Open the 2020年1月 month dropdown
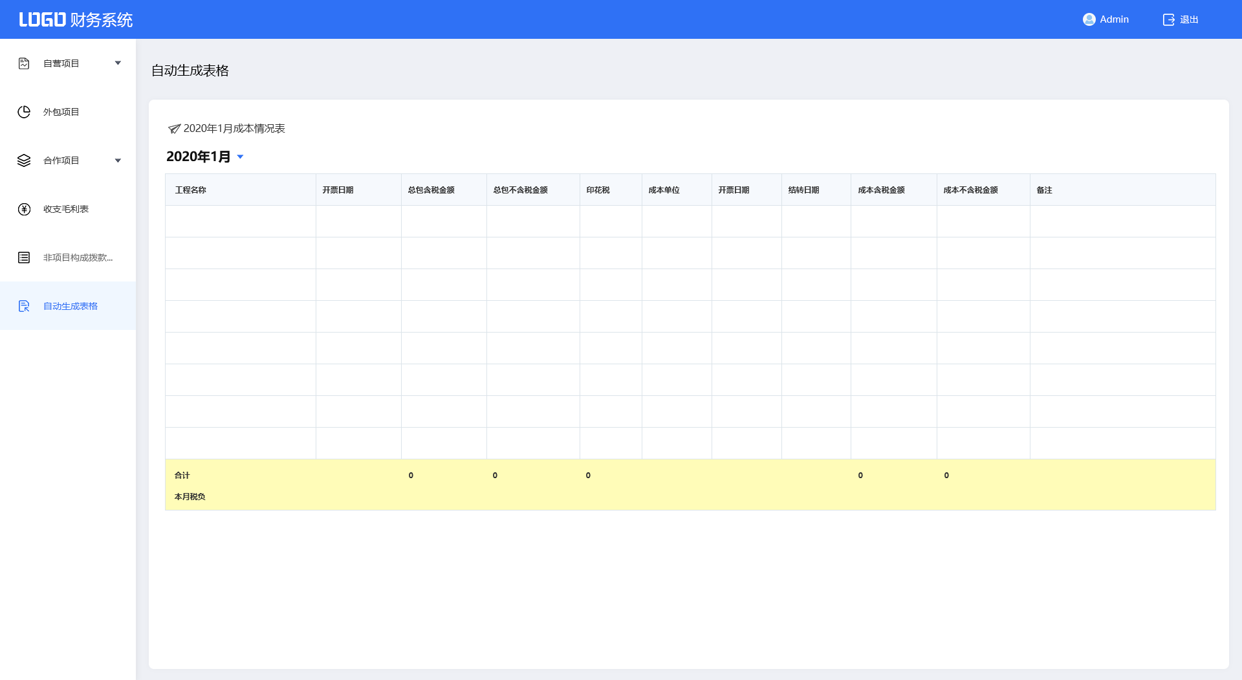Viewport: 1242px width, 680px height. (240, 157)
